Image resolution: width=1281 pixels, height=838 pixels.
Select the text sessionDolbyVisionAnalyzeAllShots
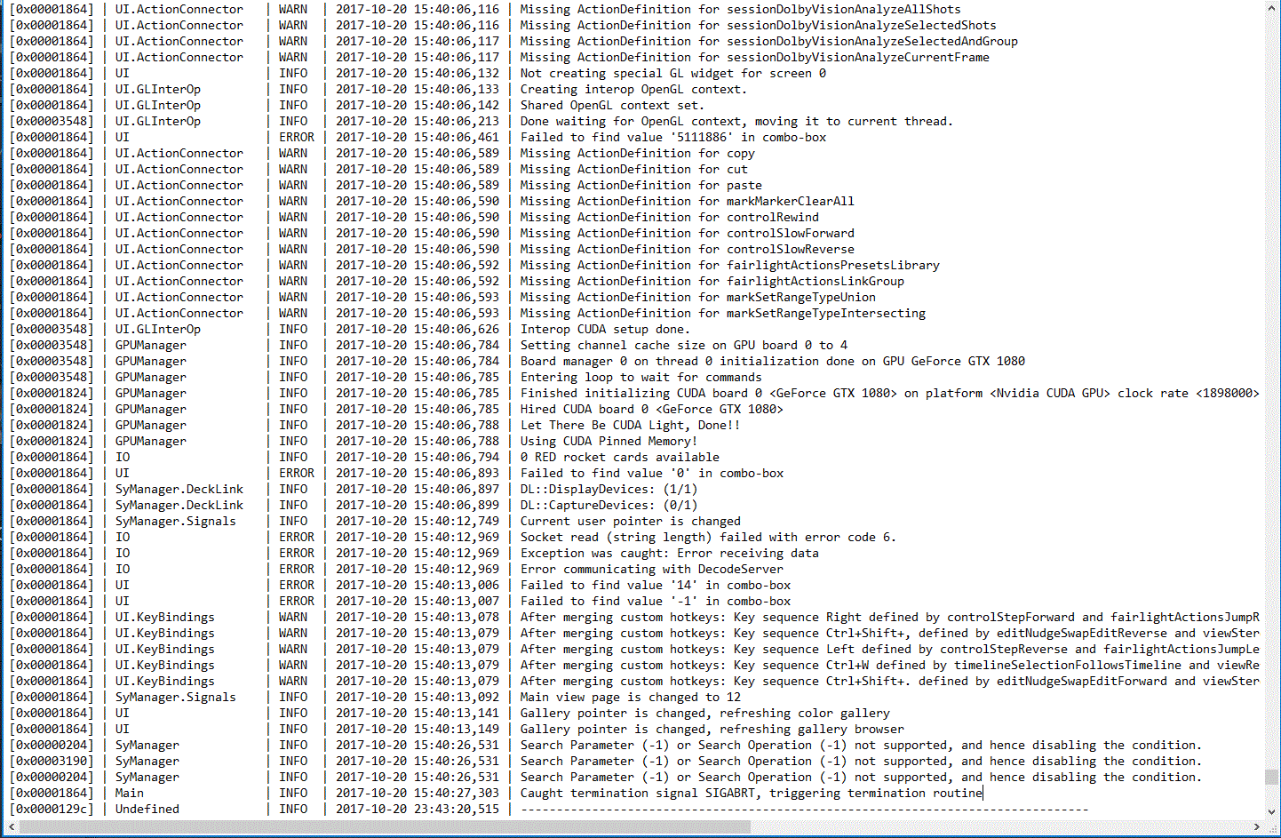844,9
